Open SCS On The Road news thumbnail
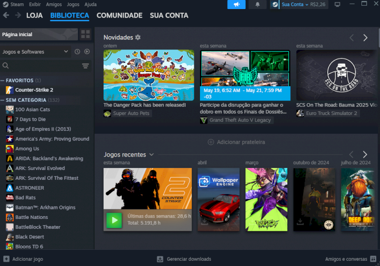The height and width of the screenshot is (266, 380). click(x=337, y=75)
